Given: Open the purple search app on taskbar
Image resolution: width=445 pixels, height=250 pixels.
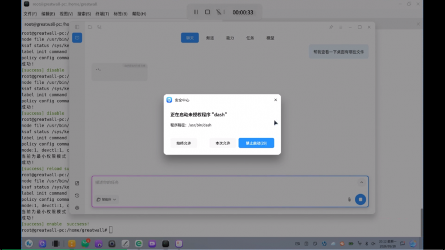Looking at the screenshot, I should click(x=43, y=244).
